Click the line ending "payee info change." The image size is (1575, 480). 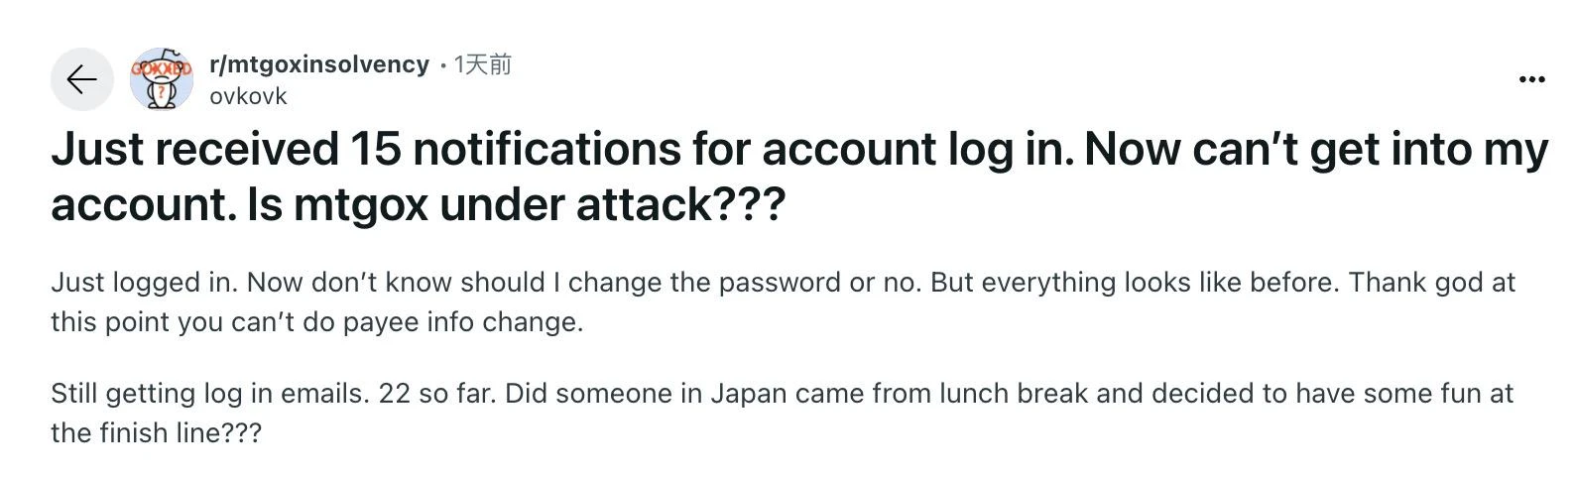(x=317, y=322)
